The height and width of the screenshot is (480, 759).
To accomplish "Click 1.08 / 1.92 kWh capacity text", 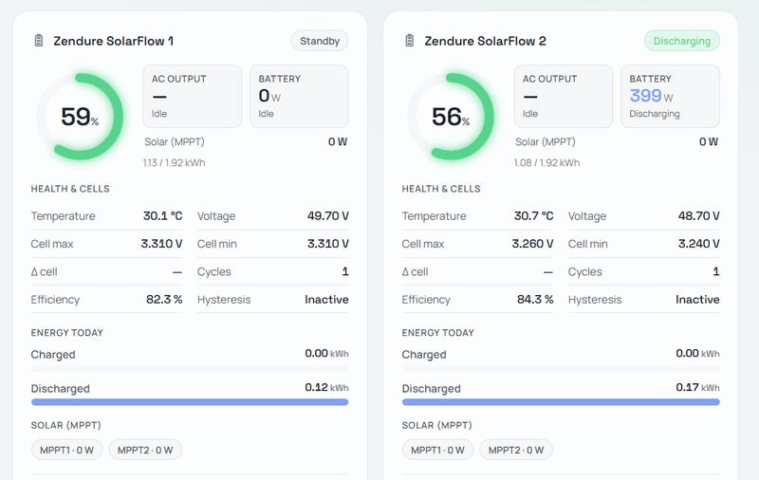I will 546,162.
